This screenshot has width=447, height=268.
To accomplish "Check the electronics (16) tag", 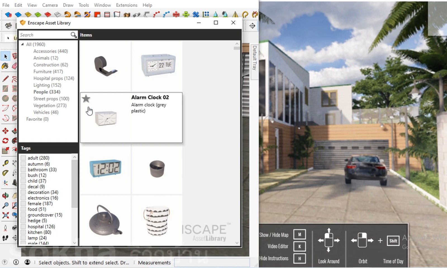I will (23, 198).
